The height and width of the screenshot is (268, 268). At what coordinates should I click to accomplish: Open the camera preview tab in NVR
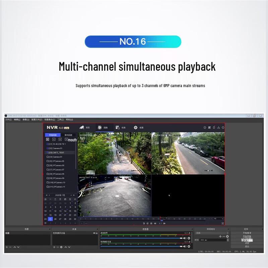coord(84,128)
